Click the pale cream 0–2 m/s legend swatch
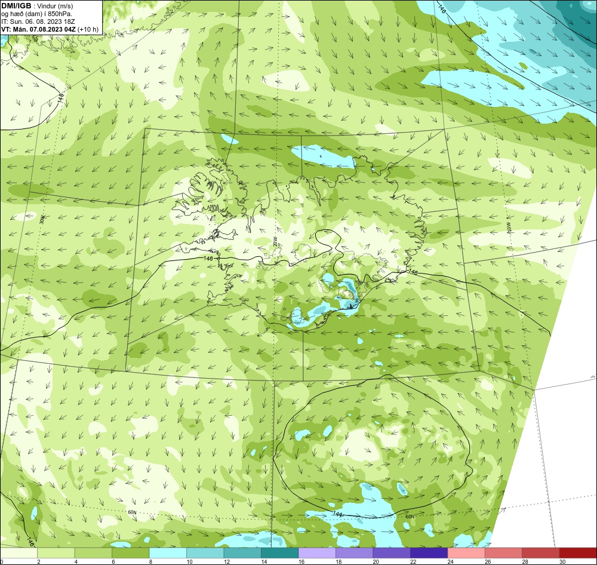The image size is (597, 565). coord(19,553)
